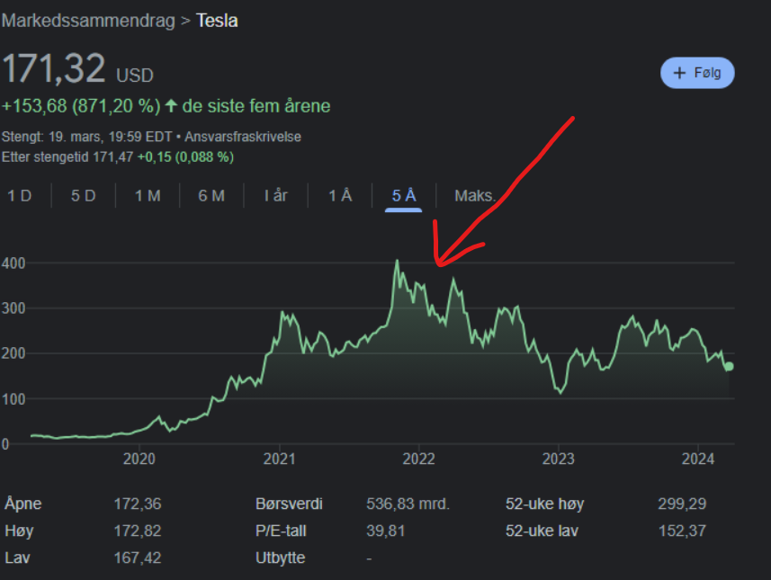Image resolution: width=771 pixels, height=580 pixels.
Task: Click the chart's highest peak near 400
Action: tap(397, 262)
